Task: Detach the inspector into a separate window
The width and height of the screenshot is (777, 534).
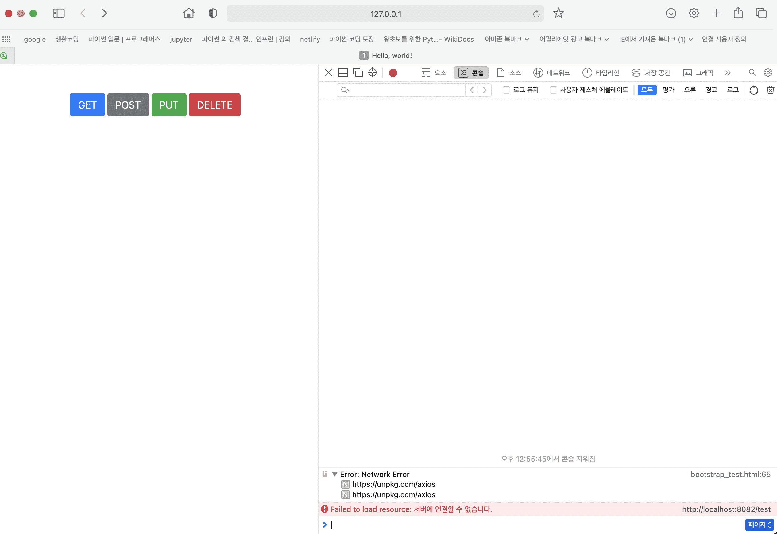Action: pyautogui.click(x=358, y=73)
